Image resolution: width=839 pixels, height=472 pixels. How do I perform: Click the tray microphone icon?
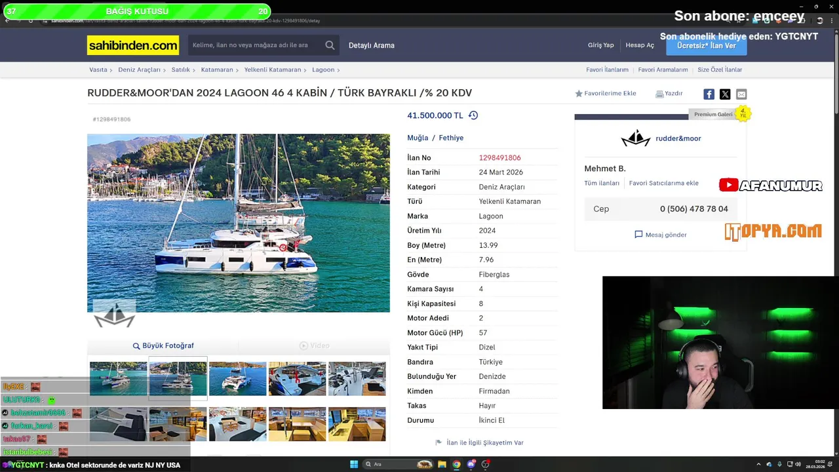pos(779,464)
